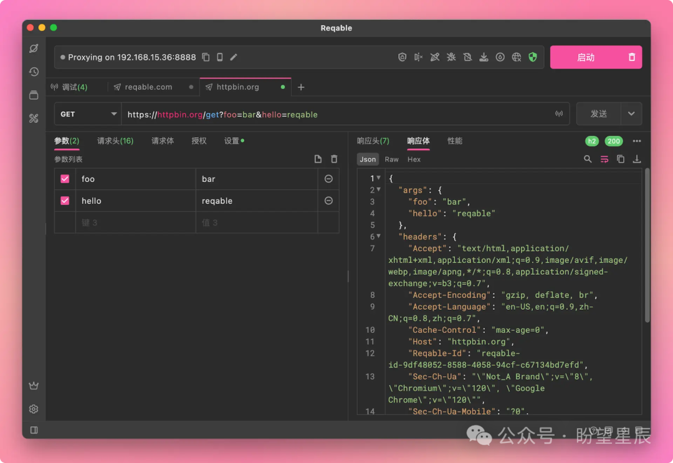This screenshot has height=463, width=673.
Task: Open the 请求体 tab
Action: point(163,141)
